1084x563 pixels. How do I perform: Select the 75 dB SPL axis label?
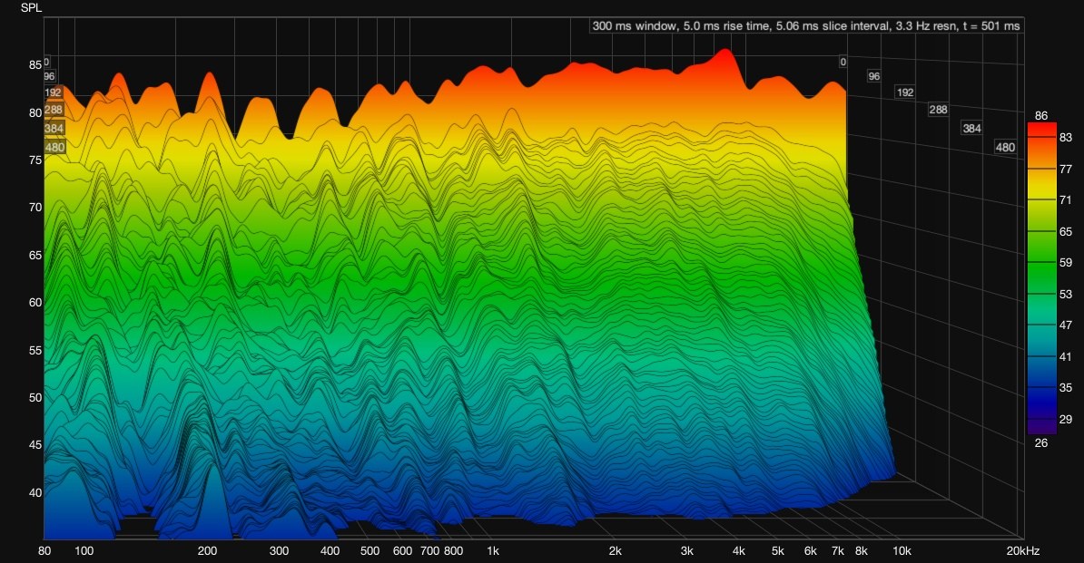[35, 160]
